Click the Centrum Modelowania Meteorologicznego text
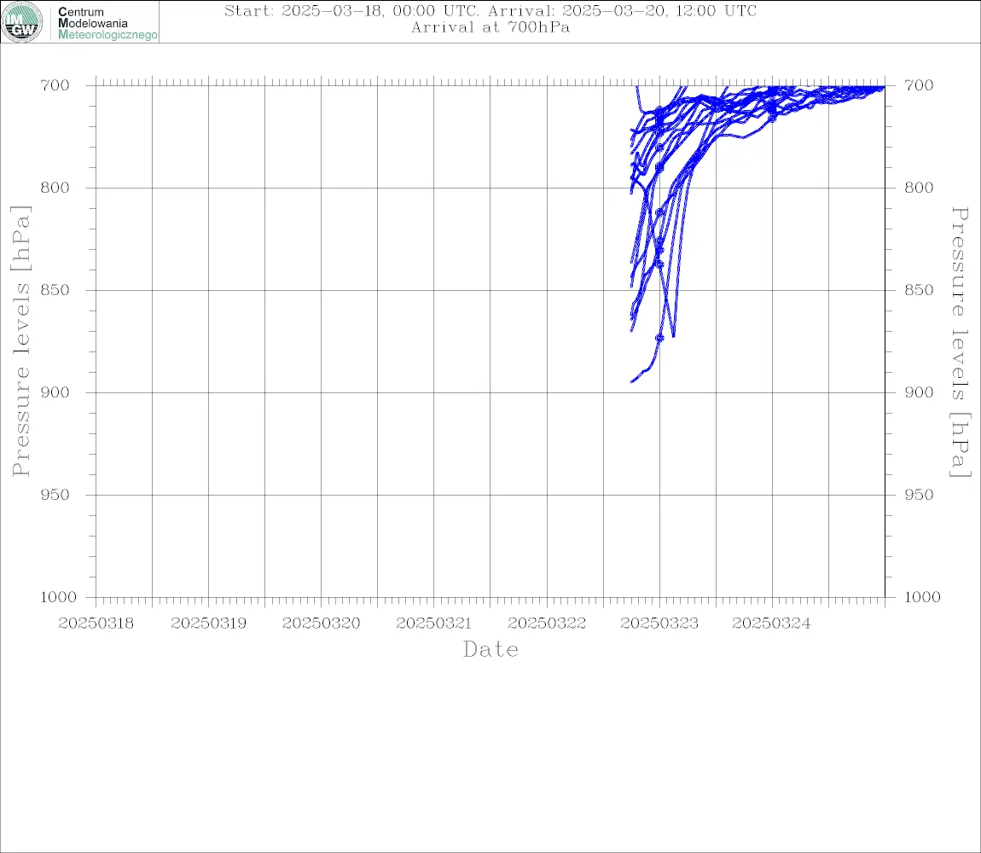 coord(107,23)
